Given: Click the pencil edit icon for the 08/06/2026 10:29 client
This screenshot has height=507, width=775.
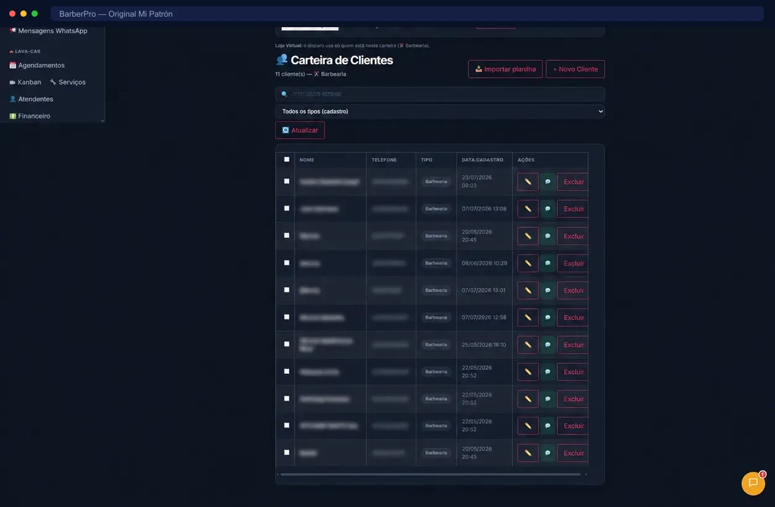Looking at the screenshot, I should 528,263.
